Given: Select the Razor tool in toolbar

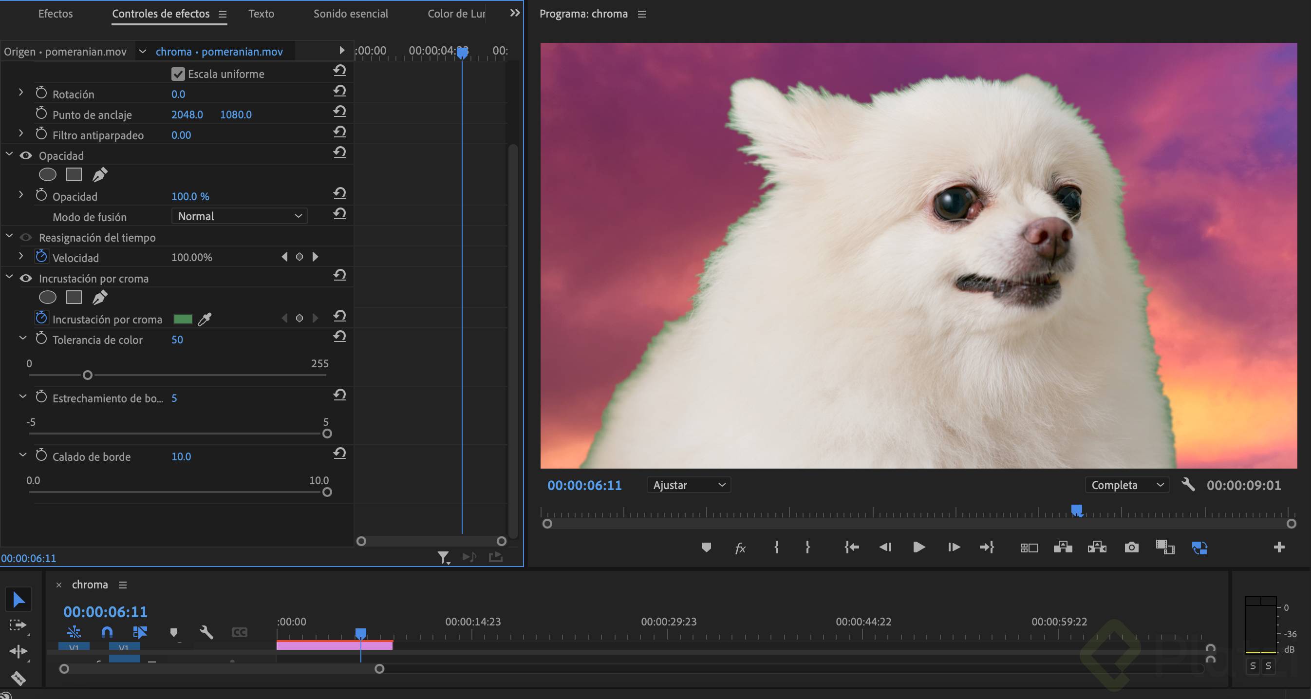Looking at the screenshot, I should [x=19, y=678].
